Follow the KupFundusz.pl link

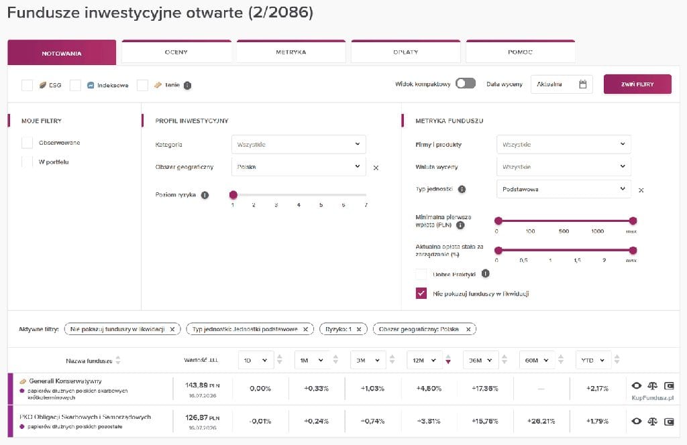coord(652,397)
